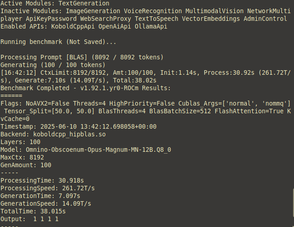The width and height of the screenshot is (294, 227).
Task: Click the 'GenAmount: 100' line
Action: click(x=26, y=165)
